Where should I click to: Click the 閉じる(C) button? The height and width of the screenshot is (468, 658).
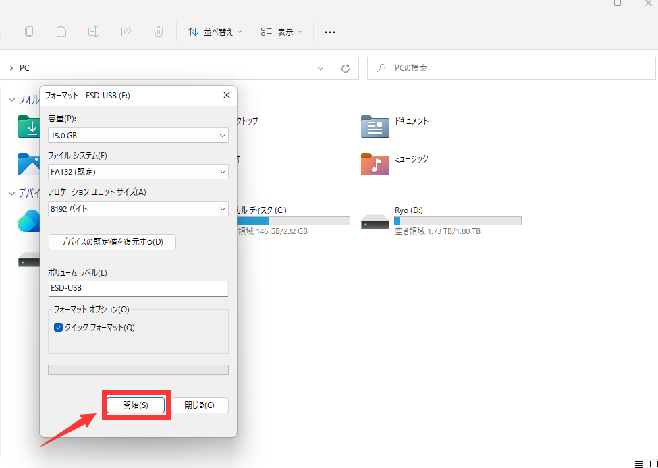pos(199,405)
